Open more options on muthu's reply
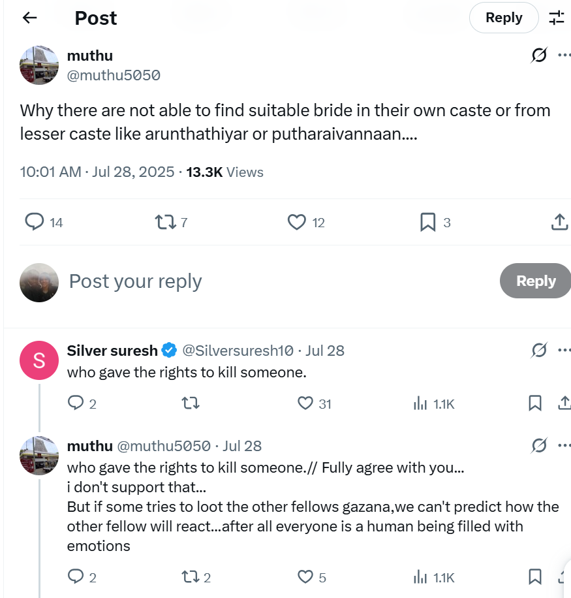 click(564, 446)
